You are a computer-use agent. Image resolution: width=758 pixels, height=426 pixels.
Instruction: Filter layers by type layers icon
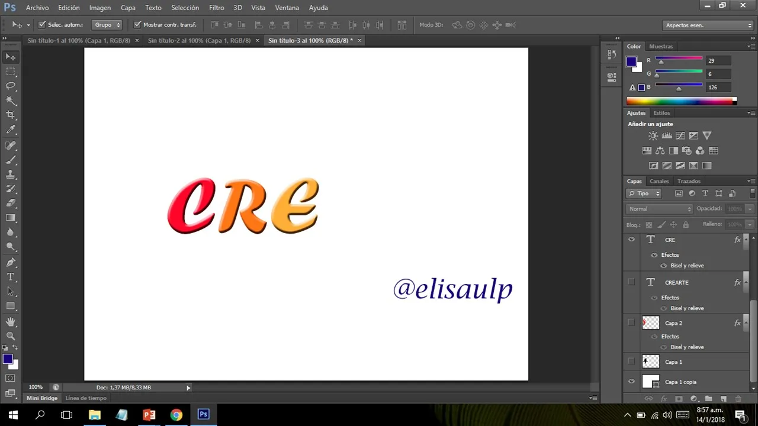coord(705,193)
